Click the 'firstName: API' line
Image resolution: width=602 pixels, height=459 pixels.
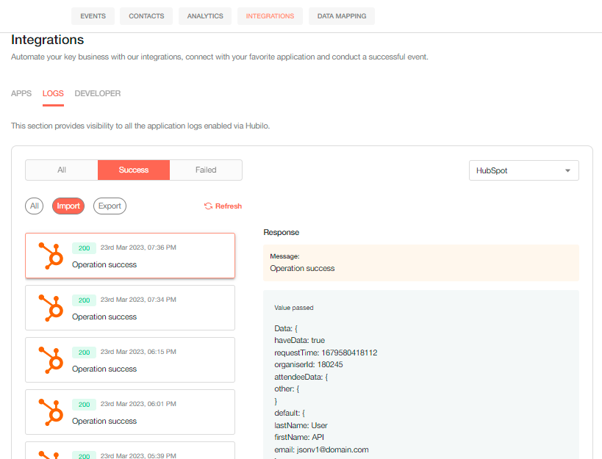[299, 437]
